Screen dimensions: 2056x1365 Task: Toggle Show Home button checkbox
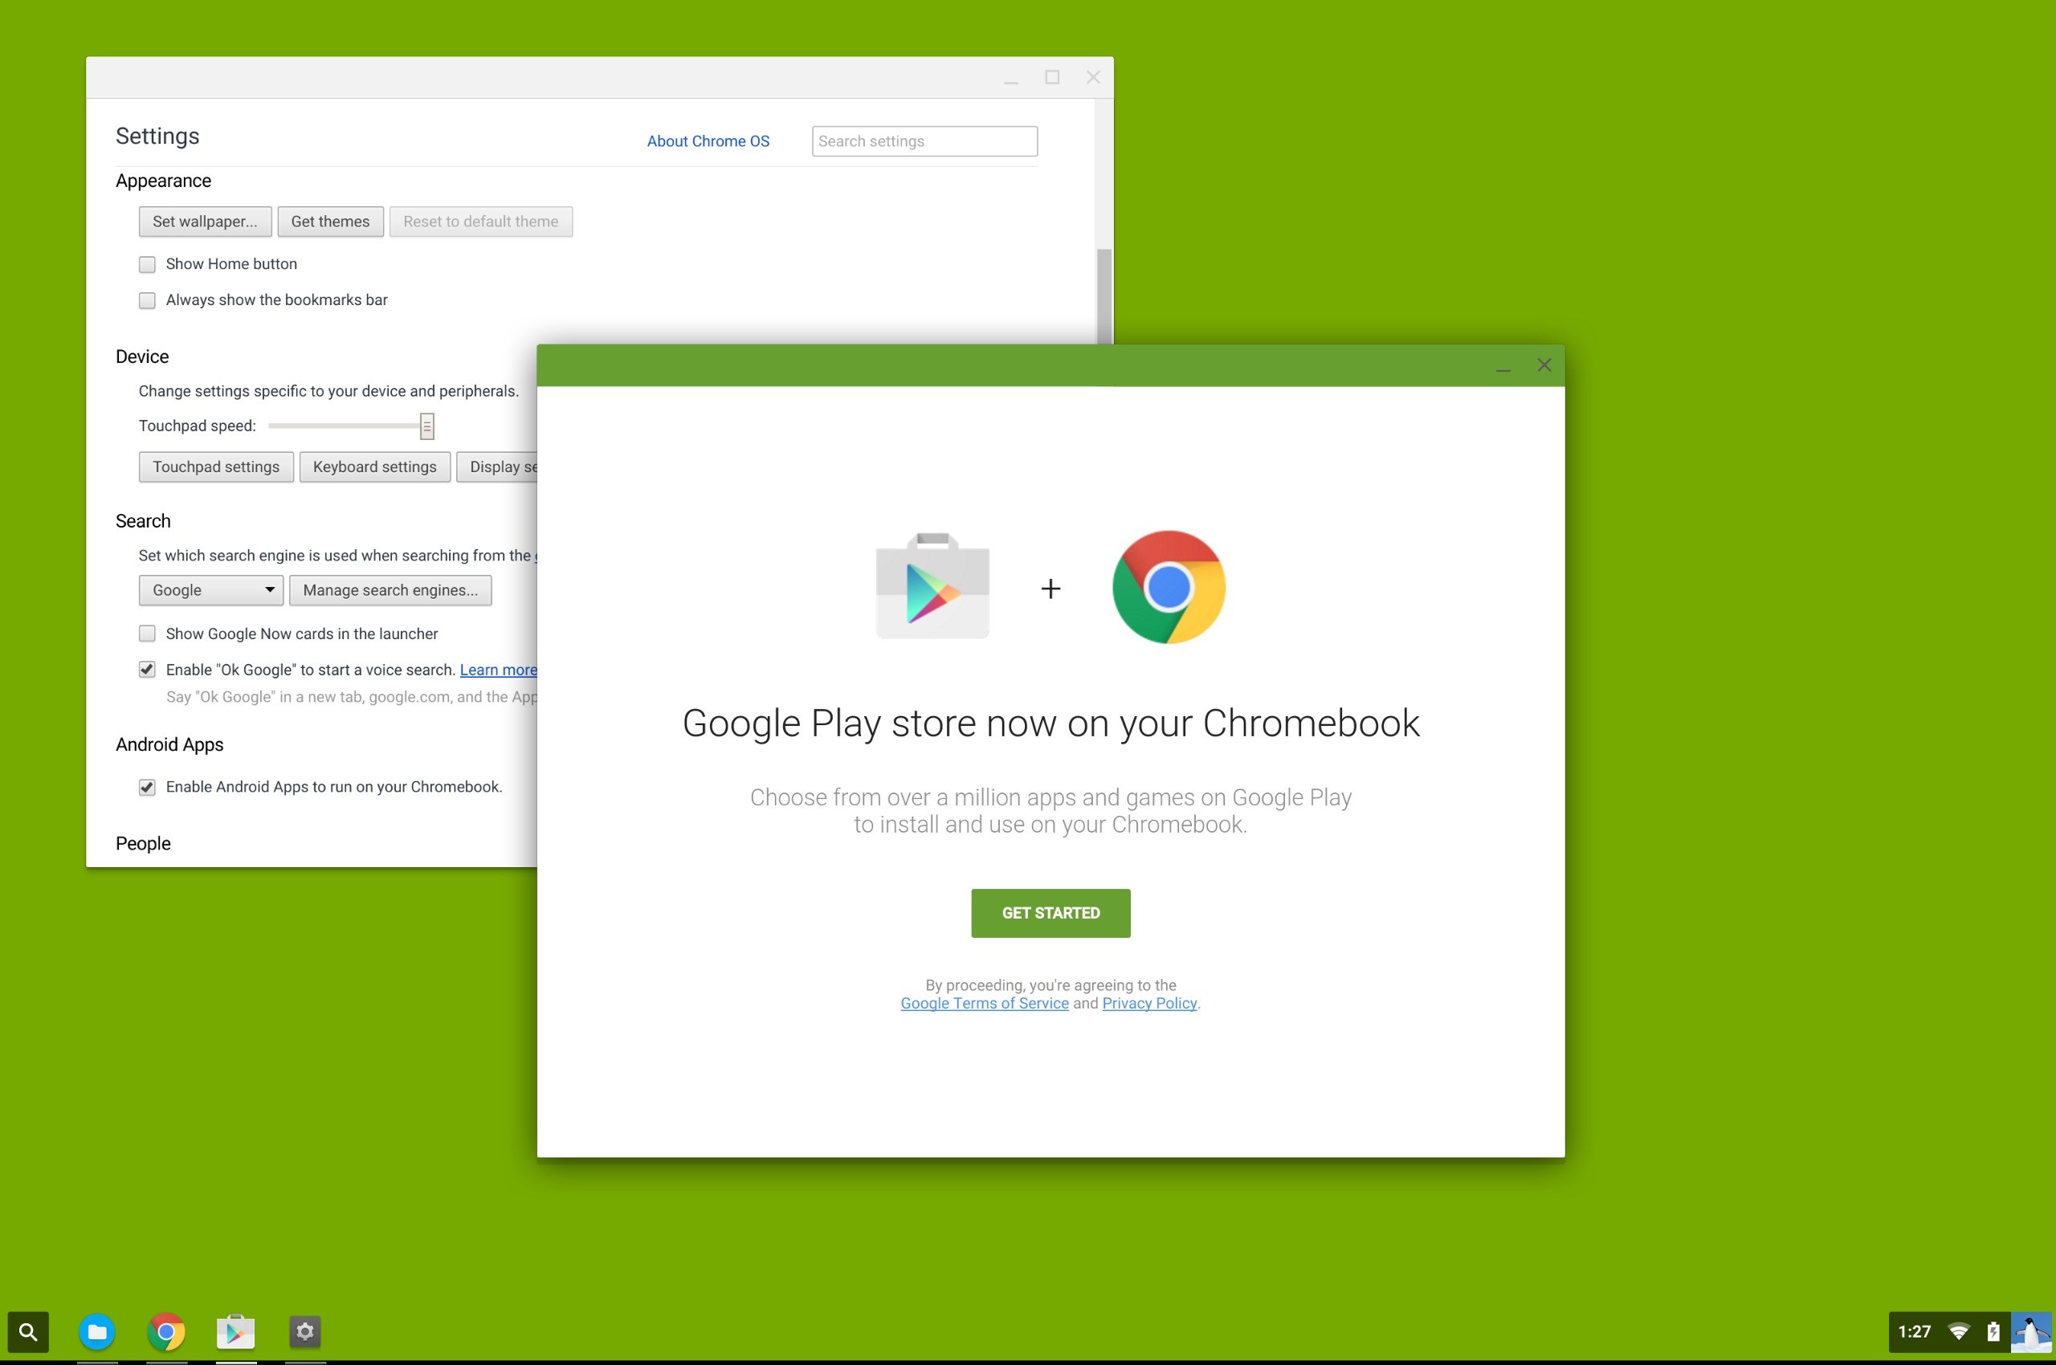[146, 263]
